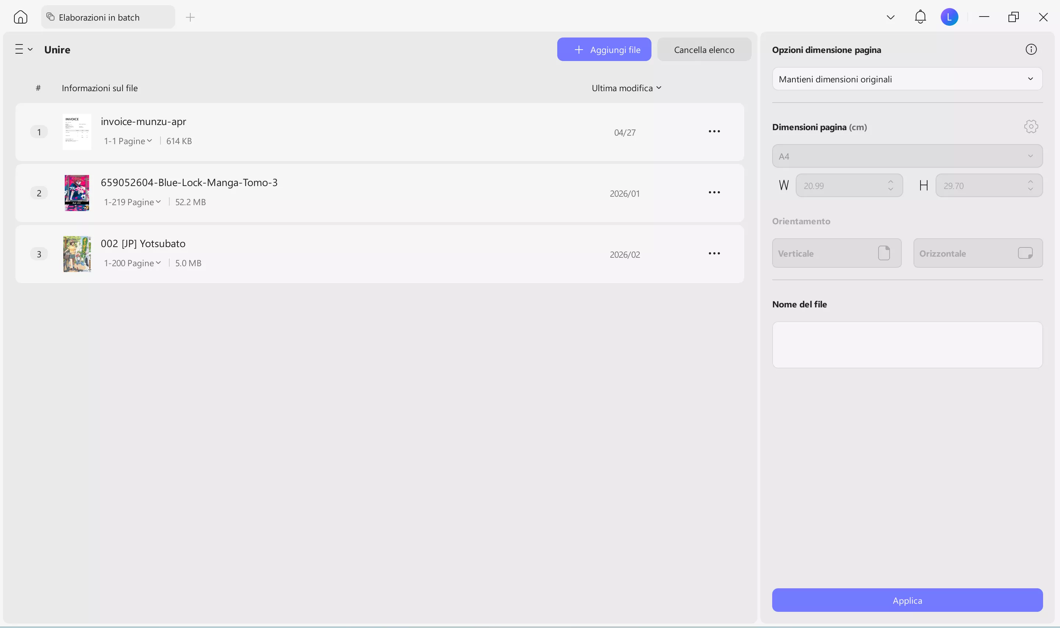1060x628 pixels.
Task: Restore down the application window
Action: pyautogui.click(x=1013, y=17)
